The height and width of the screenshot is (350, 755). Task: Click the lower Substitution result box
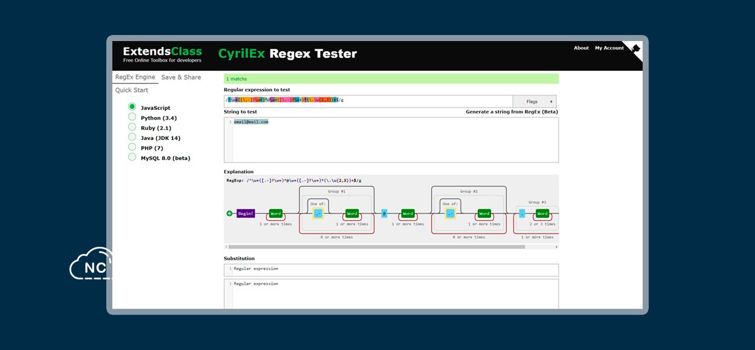pyautogui.click(x=391, y=294)
